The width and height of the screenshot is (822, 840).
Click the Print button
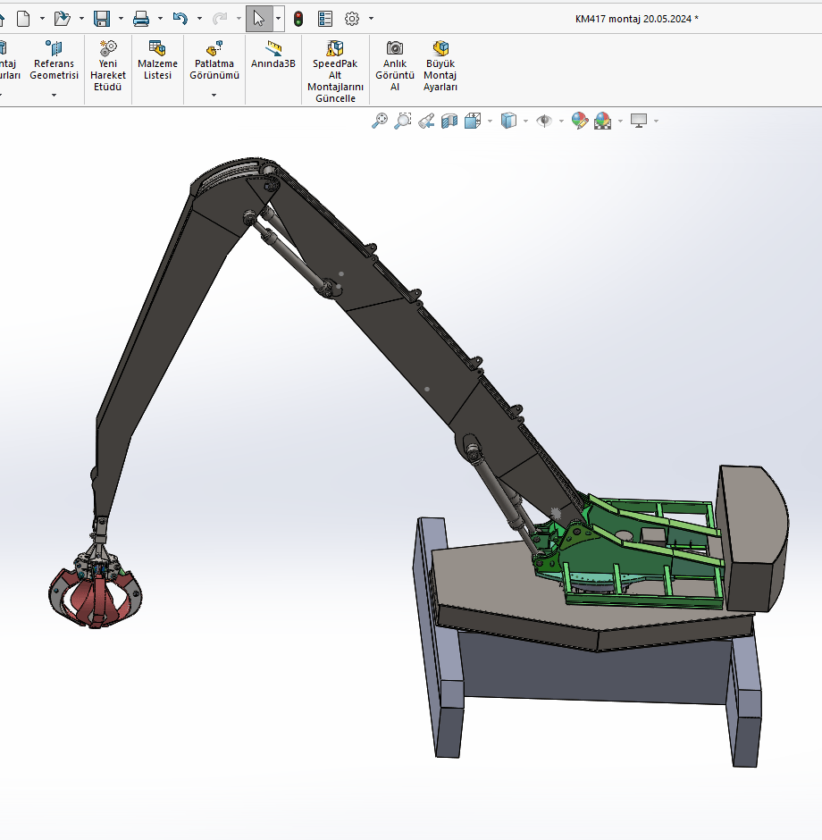[x=141, y=18]
